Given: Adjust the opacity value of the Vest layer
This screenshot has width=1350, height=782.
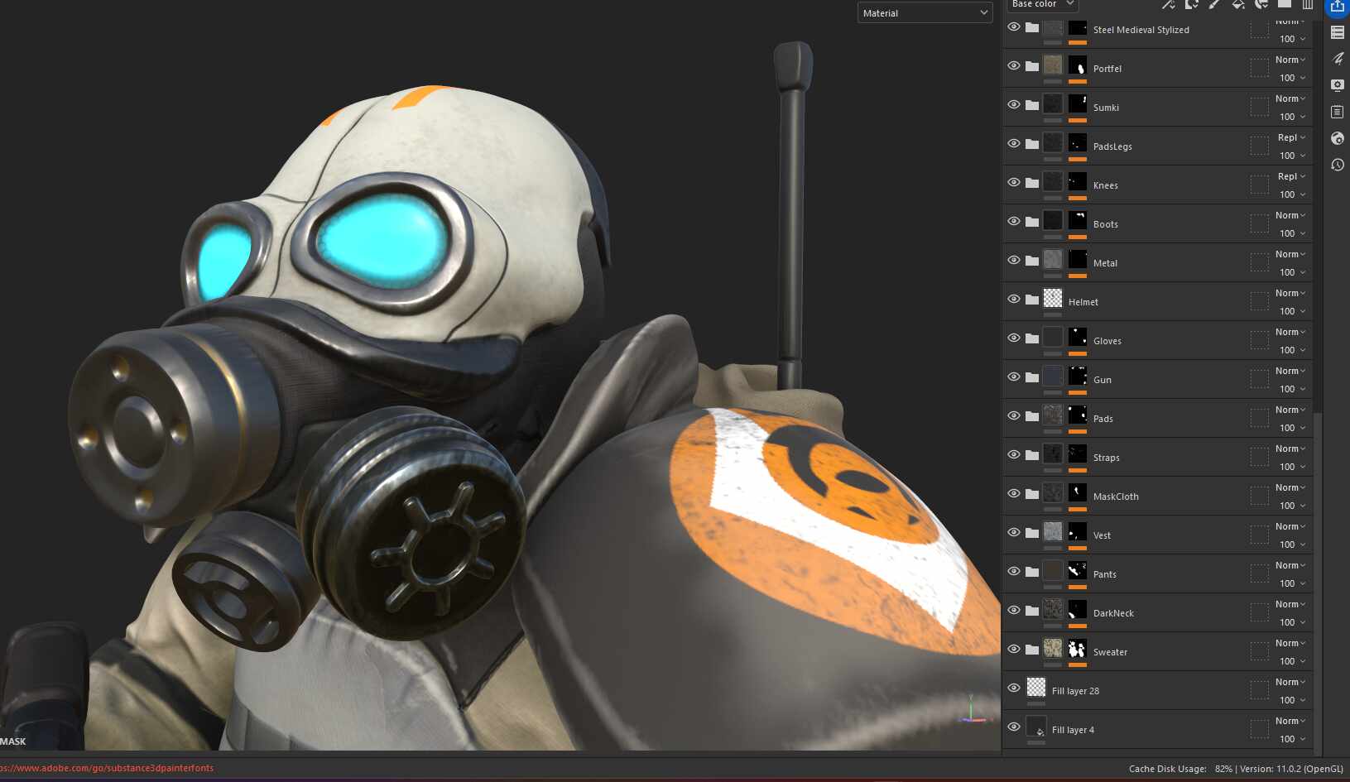Looking at the screenshot, I should [1289, 545].
